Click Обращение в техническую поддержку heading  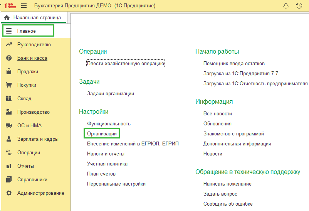tap(248, 172)
